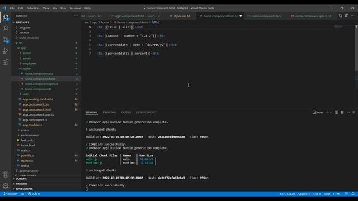Open the Explorer view in activity bar
358x201 pixels.
pos(6,17)
